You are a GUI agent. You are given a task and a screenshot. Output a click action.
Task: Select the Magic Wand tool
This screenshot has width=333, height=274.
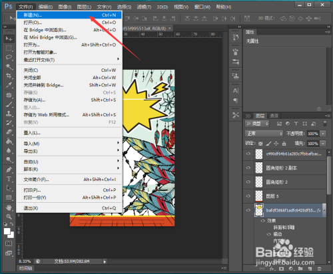tap(9, 67)
